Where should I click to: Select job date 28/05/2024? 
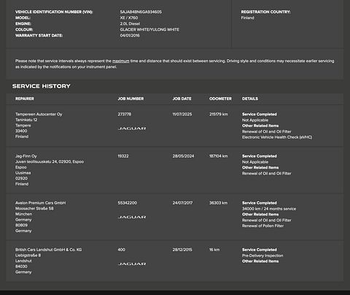pos(183,156)
